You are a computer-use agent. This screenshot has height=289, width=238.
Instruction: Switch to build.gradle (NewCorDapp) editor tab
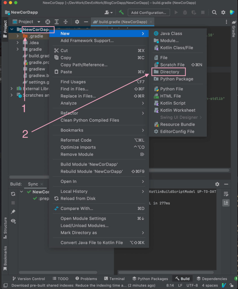[123, 22]
